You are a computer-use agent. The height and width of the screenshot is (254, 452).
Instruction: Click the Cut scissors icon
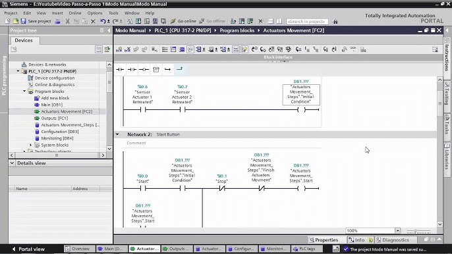[67, 21]
